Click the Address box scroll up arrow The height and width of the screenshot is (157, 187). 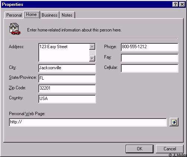point(92,47)
